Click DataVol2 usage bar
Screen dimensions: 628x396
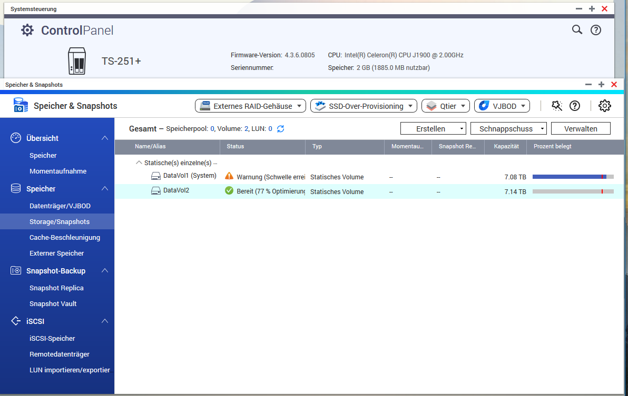pyautogui.click(x=573, y=191)
